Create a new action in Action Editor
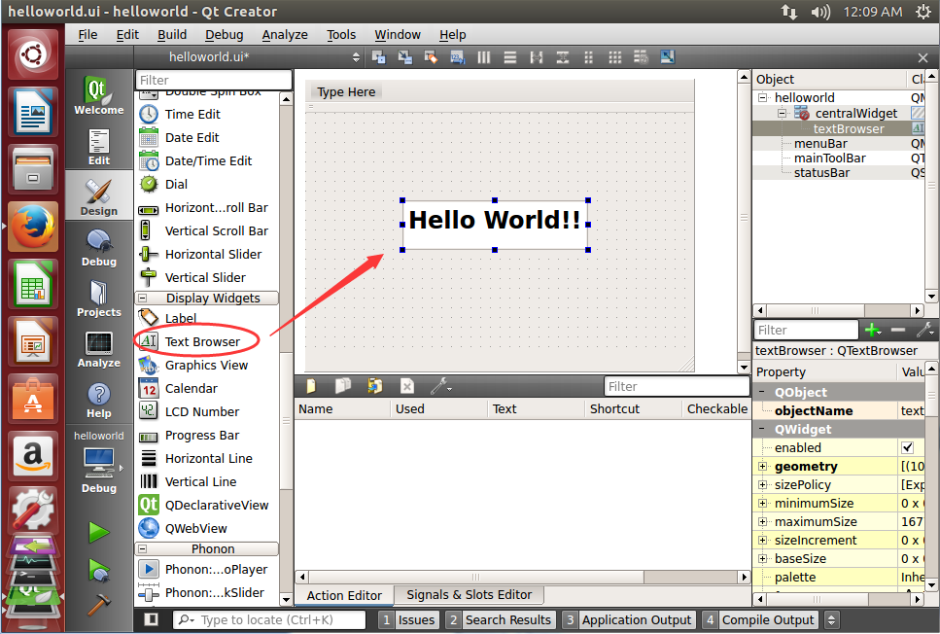 pos(311,386)
